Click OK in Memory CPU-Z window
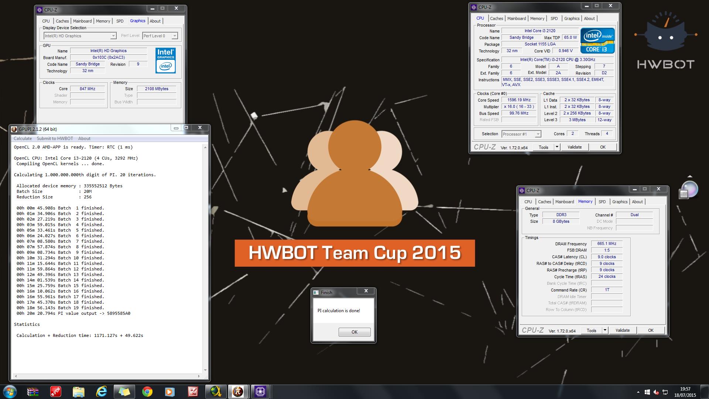This screenshot has height=399, width=709. click(x=651, y=330)
